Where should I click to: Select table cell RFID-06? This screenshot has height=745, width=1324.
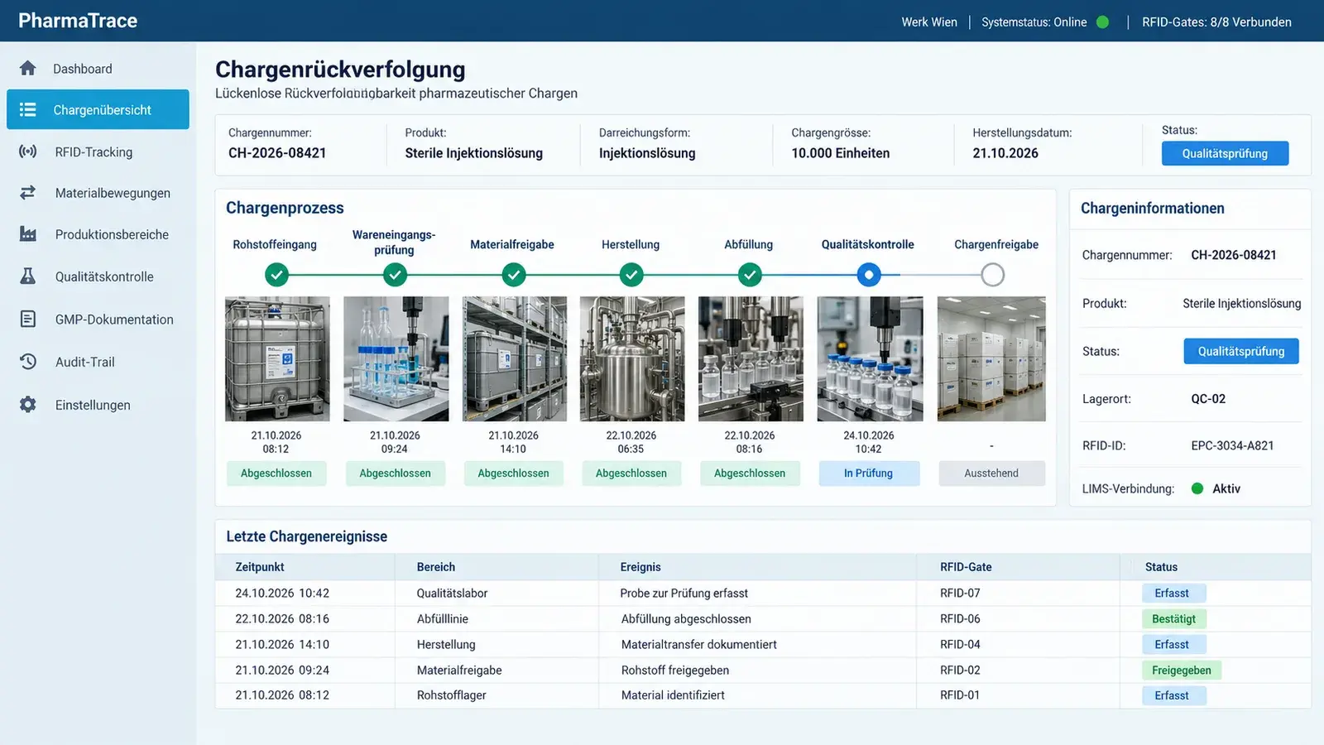click(x=960, y=619)
